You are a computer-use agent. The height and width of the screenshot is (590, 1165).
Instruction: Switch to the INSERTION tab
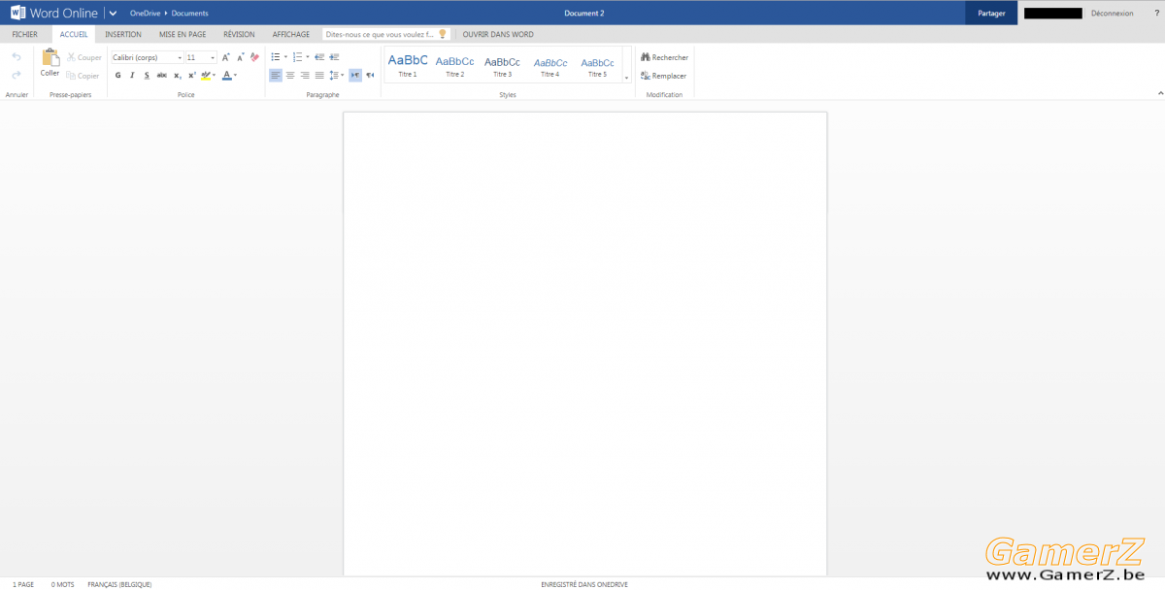tap(123, 34)
